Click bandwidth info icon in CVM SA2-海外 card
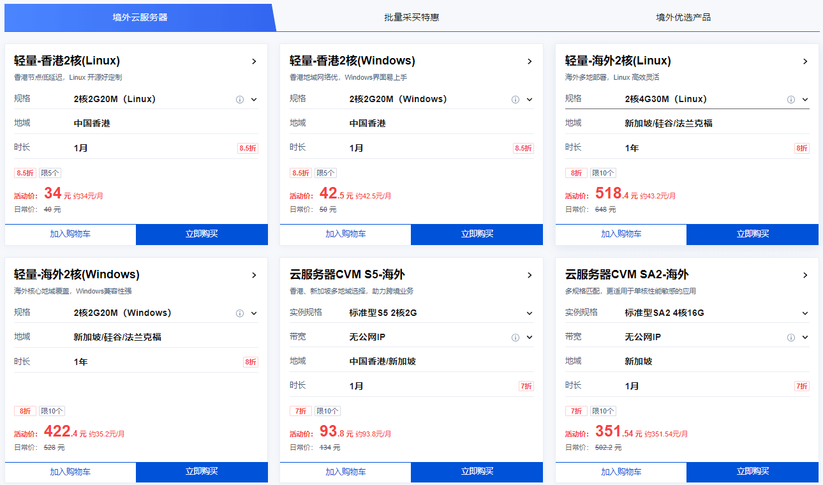823x485 pixels. coord(791,338)
